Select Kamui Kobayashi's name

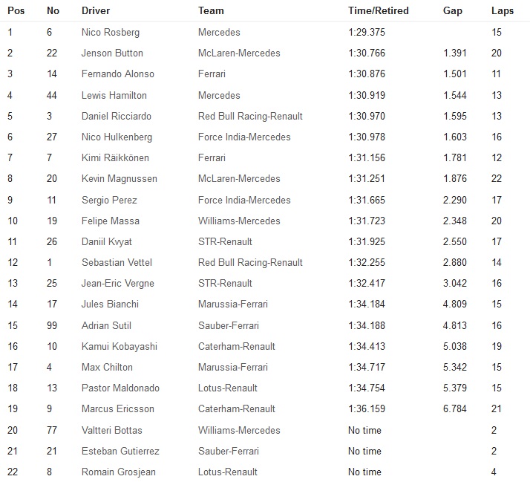[119, 346]
